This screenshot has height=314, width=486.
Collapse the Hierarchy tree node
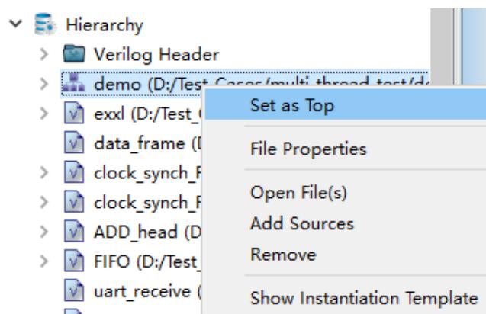[x=15, y=24]
